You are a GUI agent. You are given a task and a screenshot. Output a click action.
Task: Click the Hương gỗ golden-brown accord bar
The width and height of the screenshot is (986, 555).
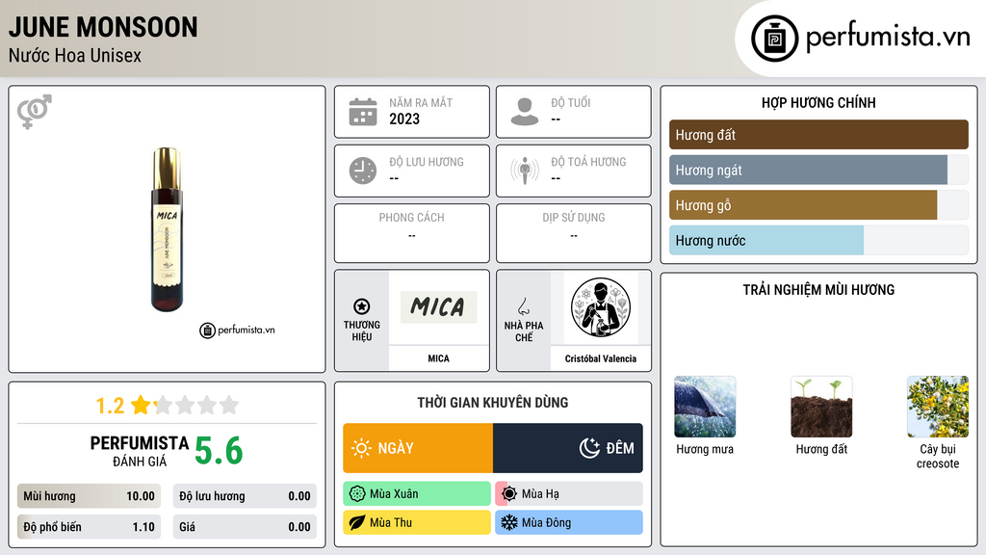point(803,205)
